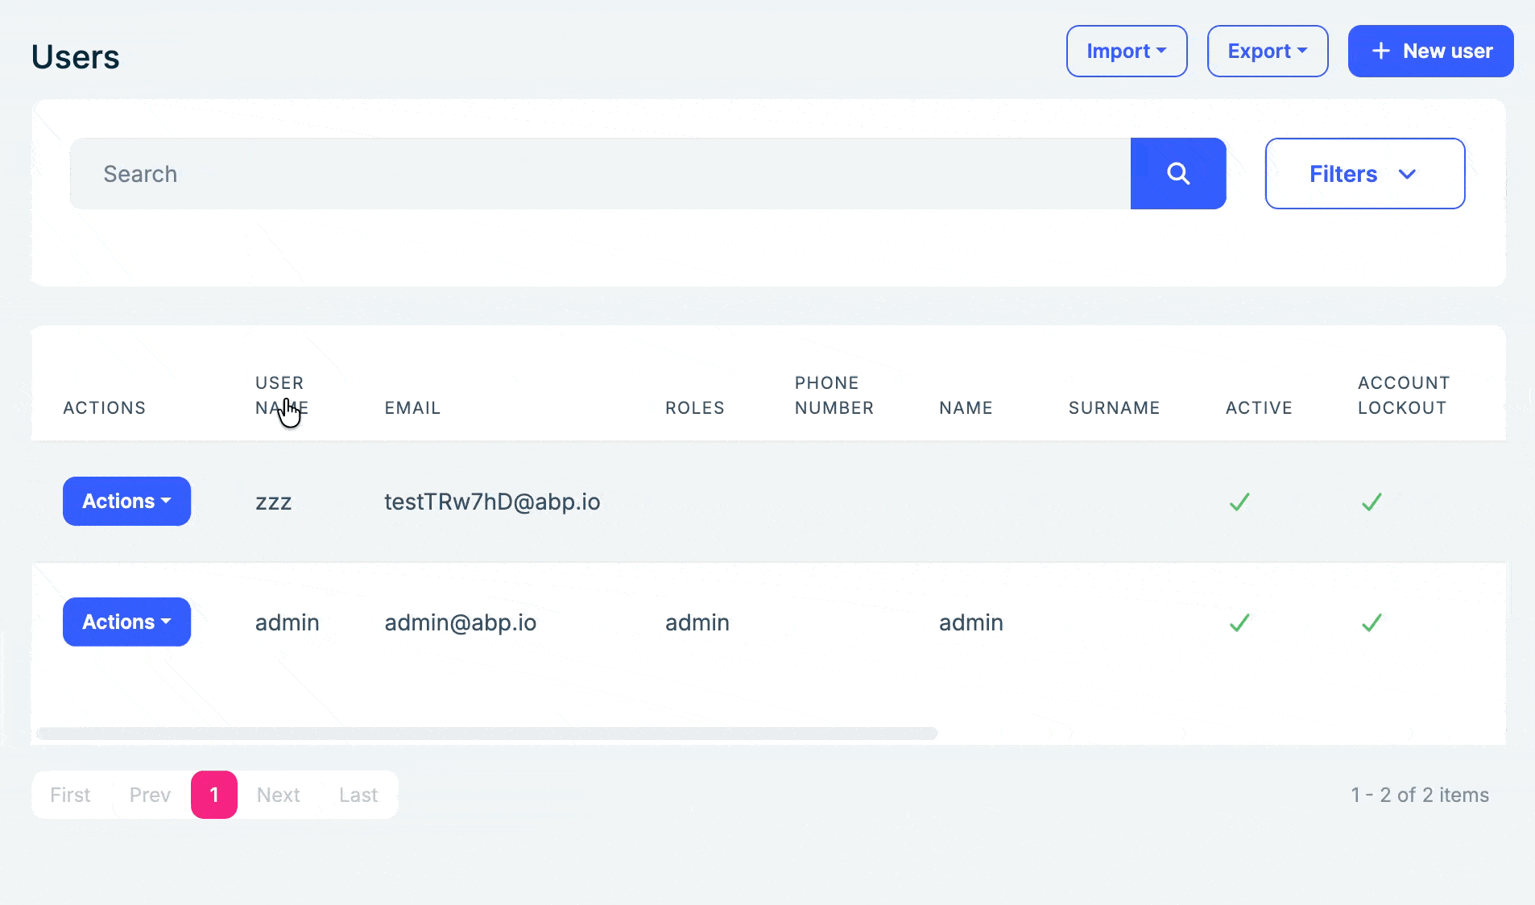Open Actions menu for user zzz
This screenshot has height=905, width=1535.
tap(126, 502)
